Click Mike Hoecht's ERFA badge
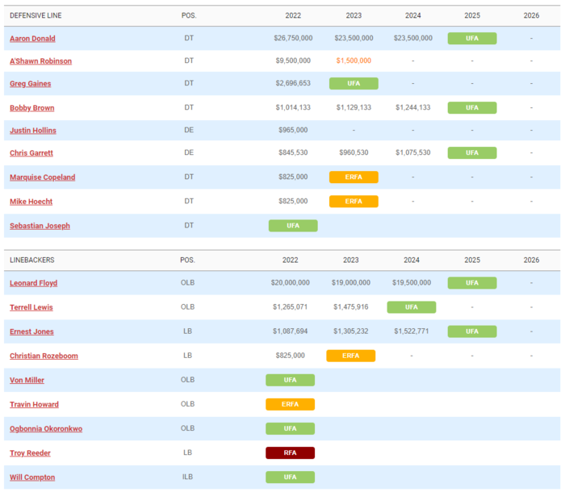The width and height of the screenshot is (565, 496). point(354,201)
